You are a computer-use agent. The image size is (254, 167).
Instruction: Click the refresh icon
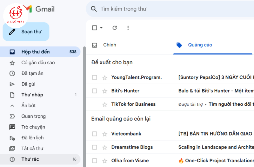(x=115, y=28)
